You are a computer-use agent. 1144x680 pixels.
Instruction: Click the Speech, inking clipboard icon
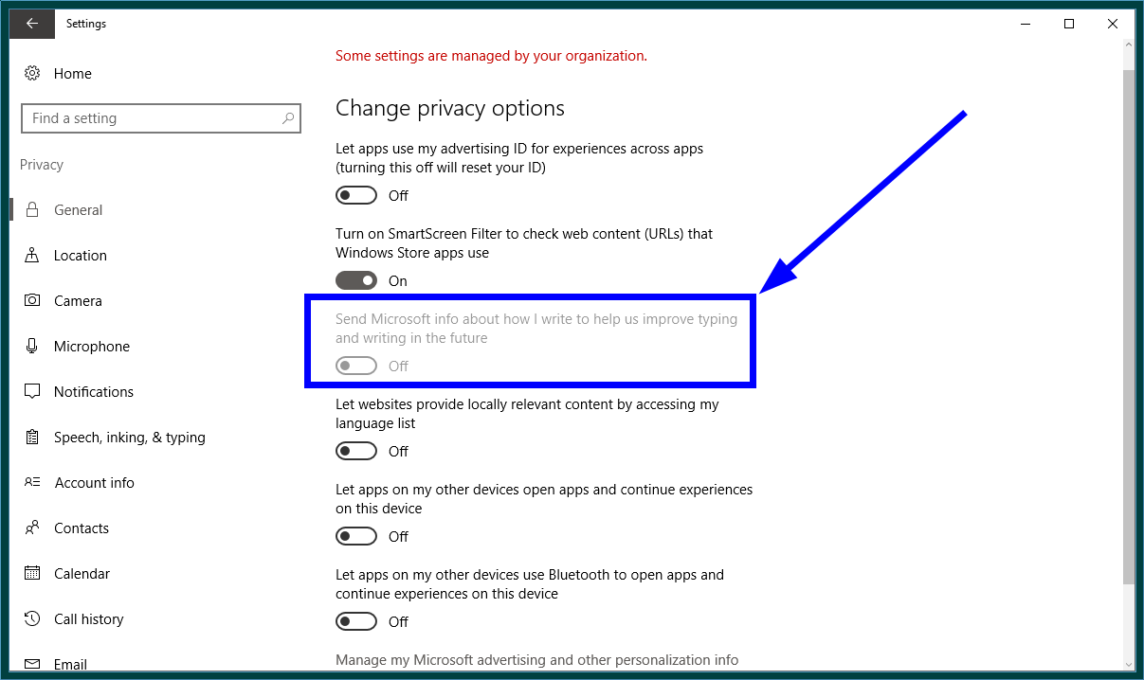coord(32,437)
